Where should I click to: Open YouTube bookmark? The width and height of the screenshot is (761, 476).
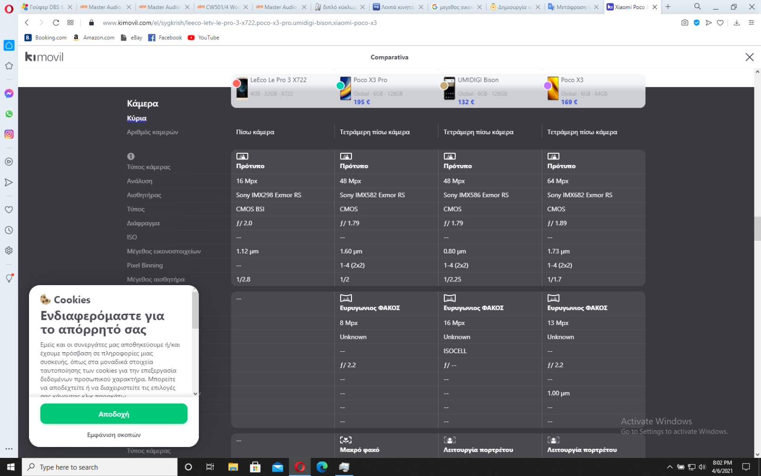[204, 38]
